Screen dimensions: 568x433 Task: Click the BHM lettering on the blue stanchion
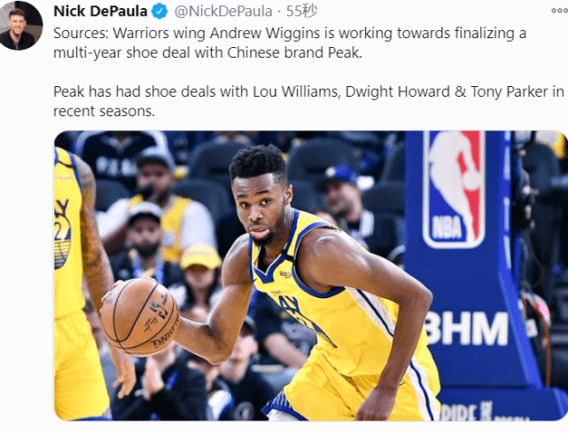tap(467, 328)
